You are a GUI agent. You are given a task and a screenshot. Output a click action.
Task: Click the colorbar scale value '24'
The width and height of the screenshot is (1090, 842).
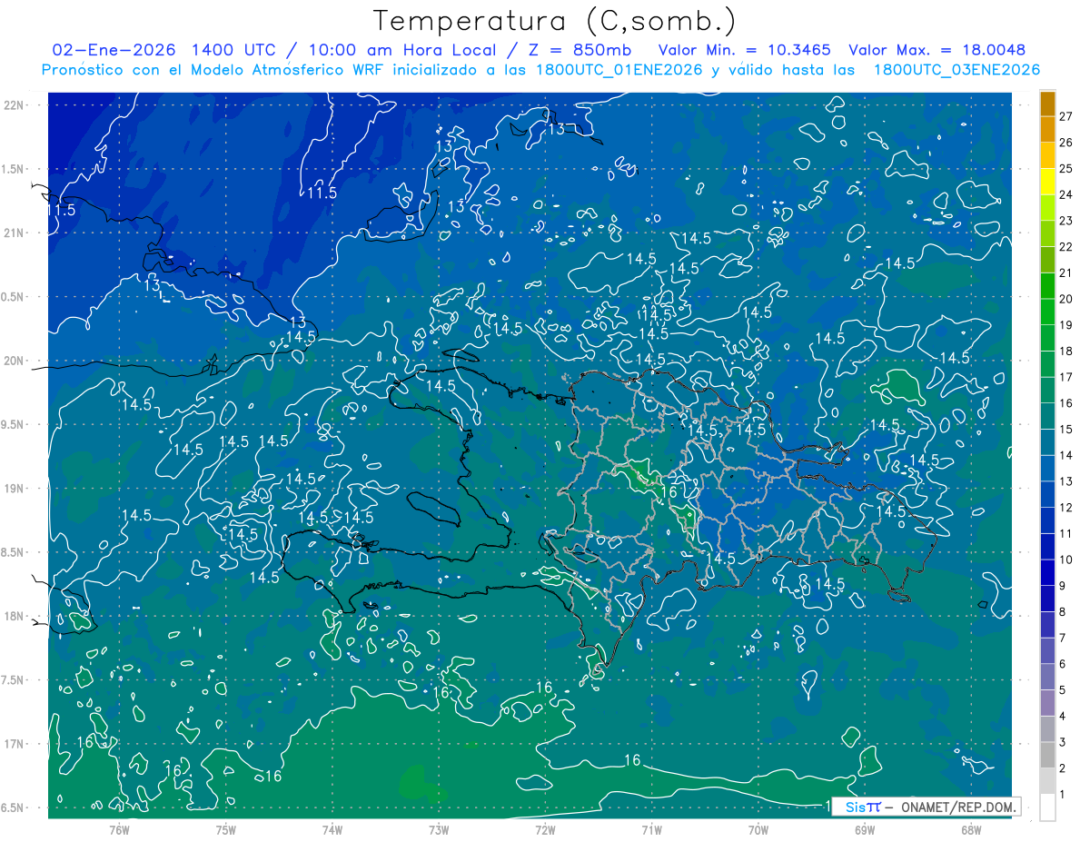click(1066, 194)
